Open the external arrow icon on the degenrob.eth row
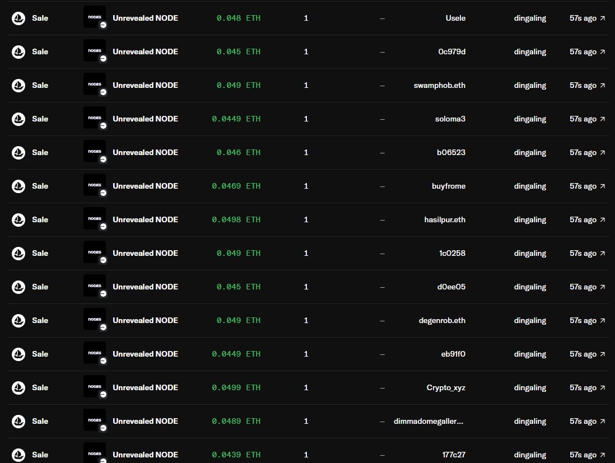 pyautogui.click(x=603, y=321)
